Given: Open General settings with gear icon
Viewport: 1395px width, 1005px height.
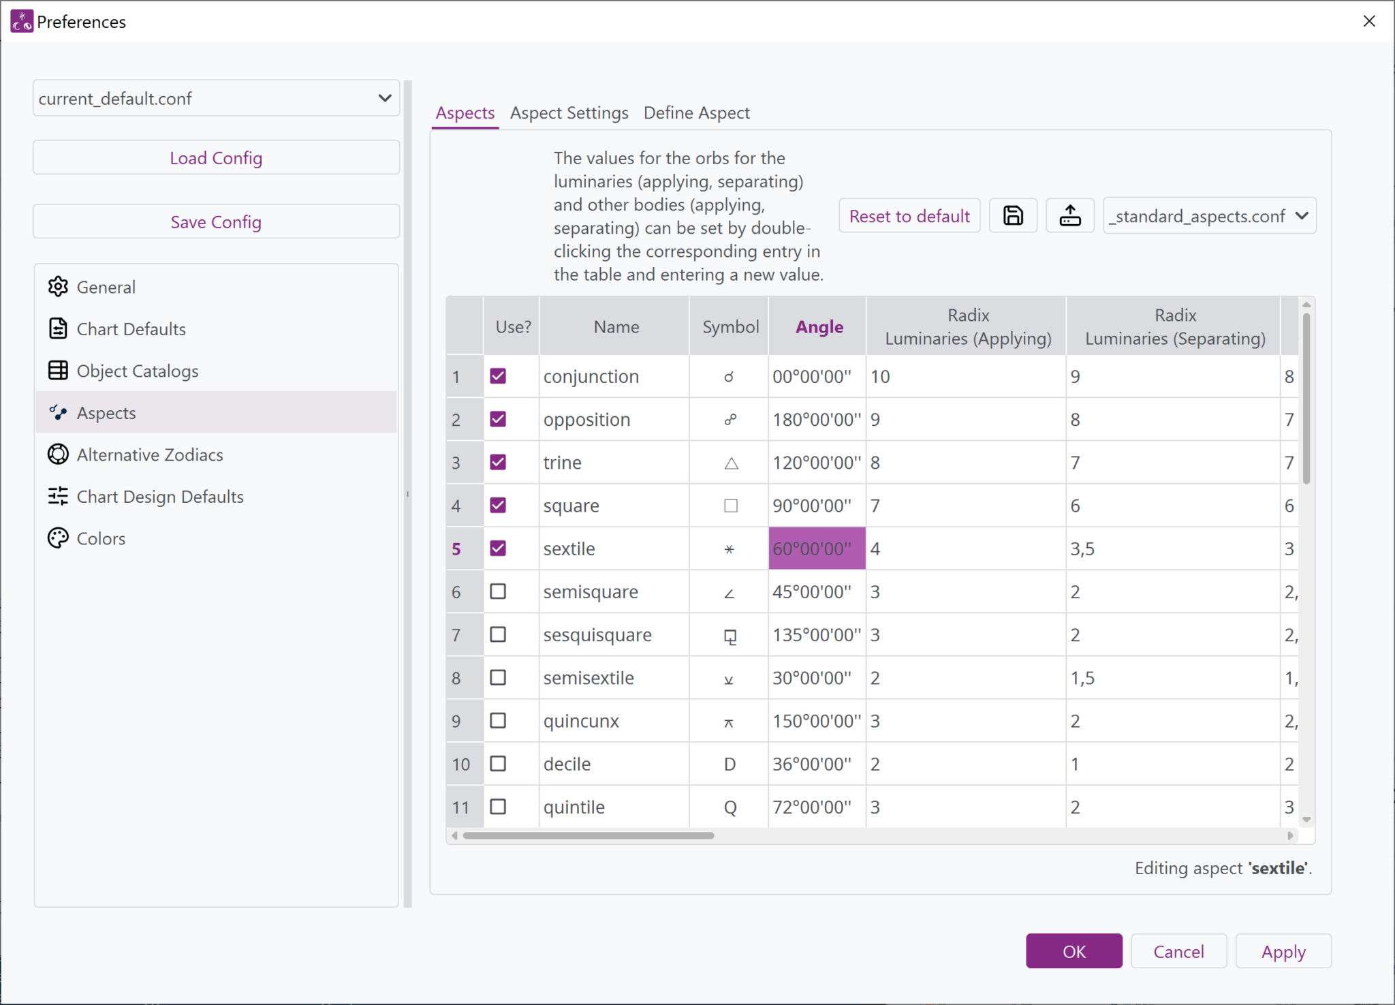Looking at the screenshot, I should click(x=58, y=287).
